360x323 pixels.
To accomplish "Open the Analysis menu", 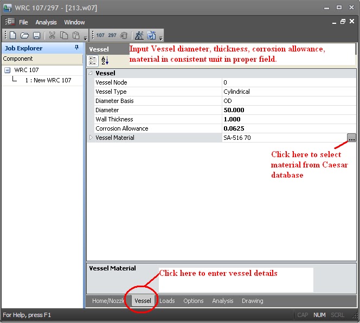I will 46,22.
